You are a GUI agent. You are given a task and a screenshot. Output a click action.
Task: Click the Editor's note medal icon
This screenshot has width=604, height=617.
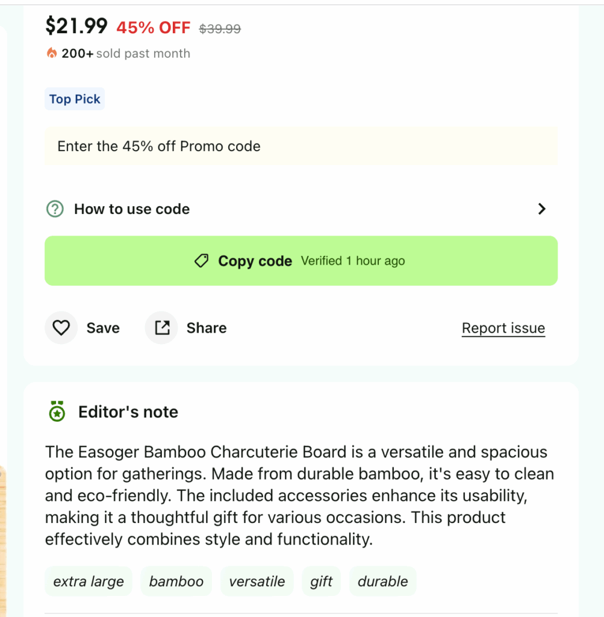pos(57,412)
